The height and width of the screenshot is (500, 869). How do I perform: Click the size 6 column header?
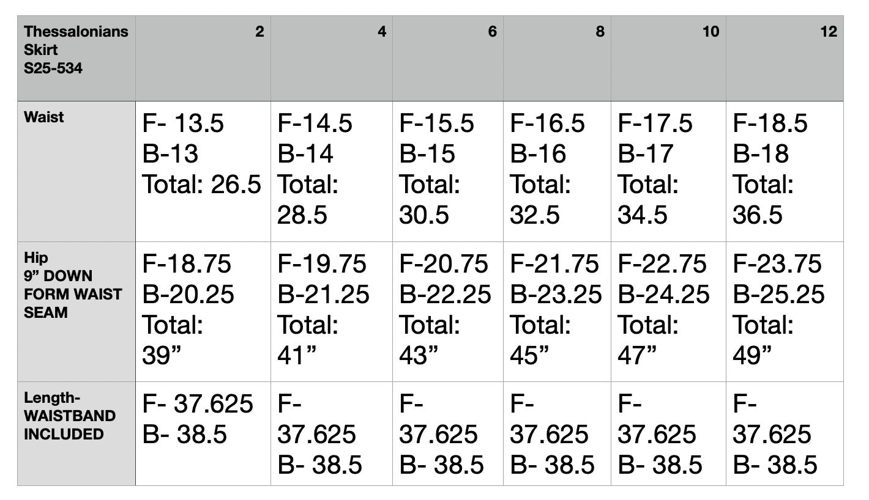448,59
